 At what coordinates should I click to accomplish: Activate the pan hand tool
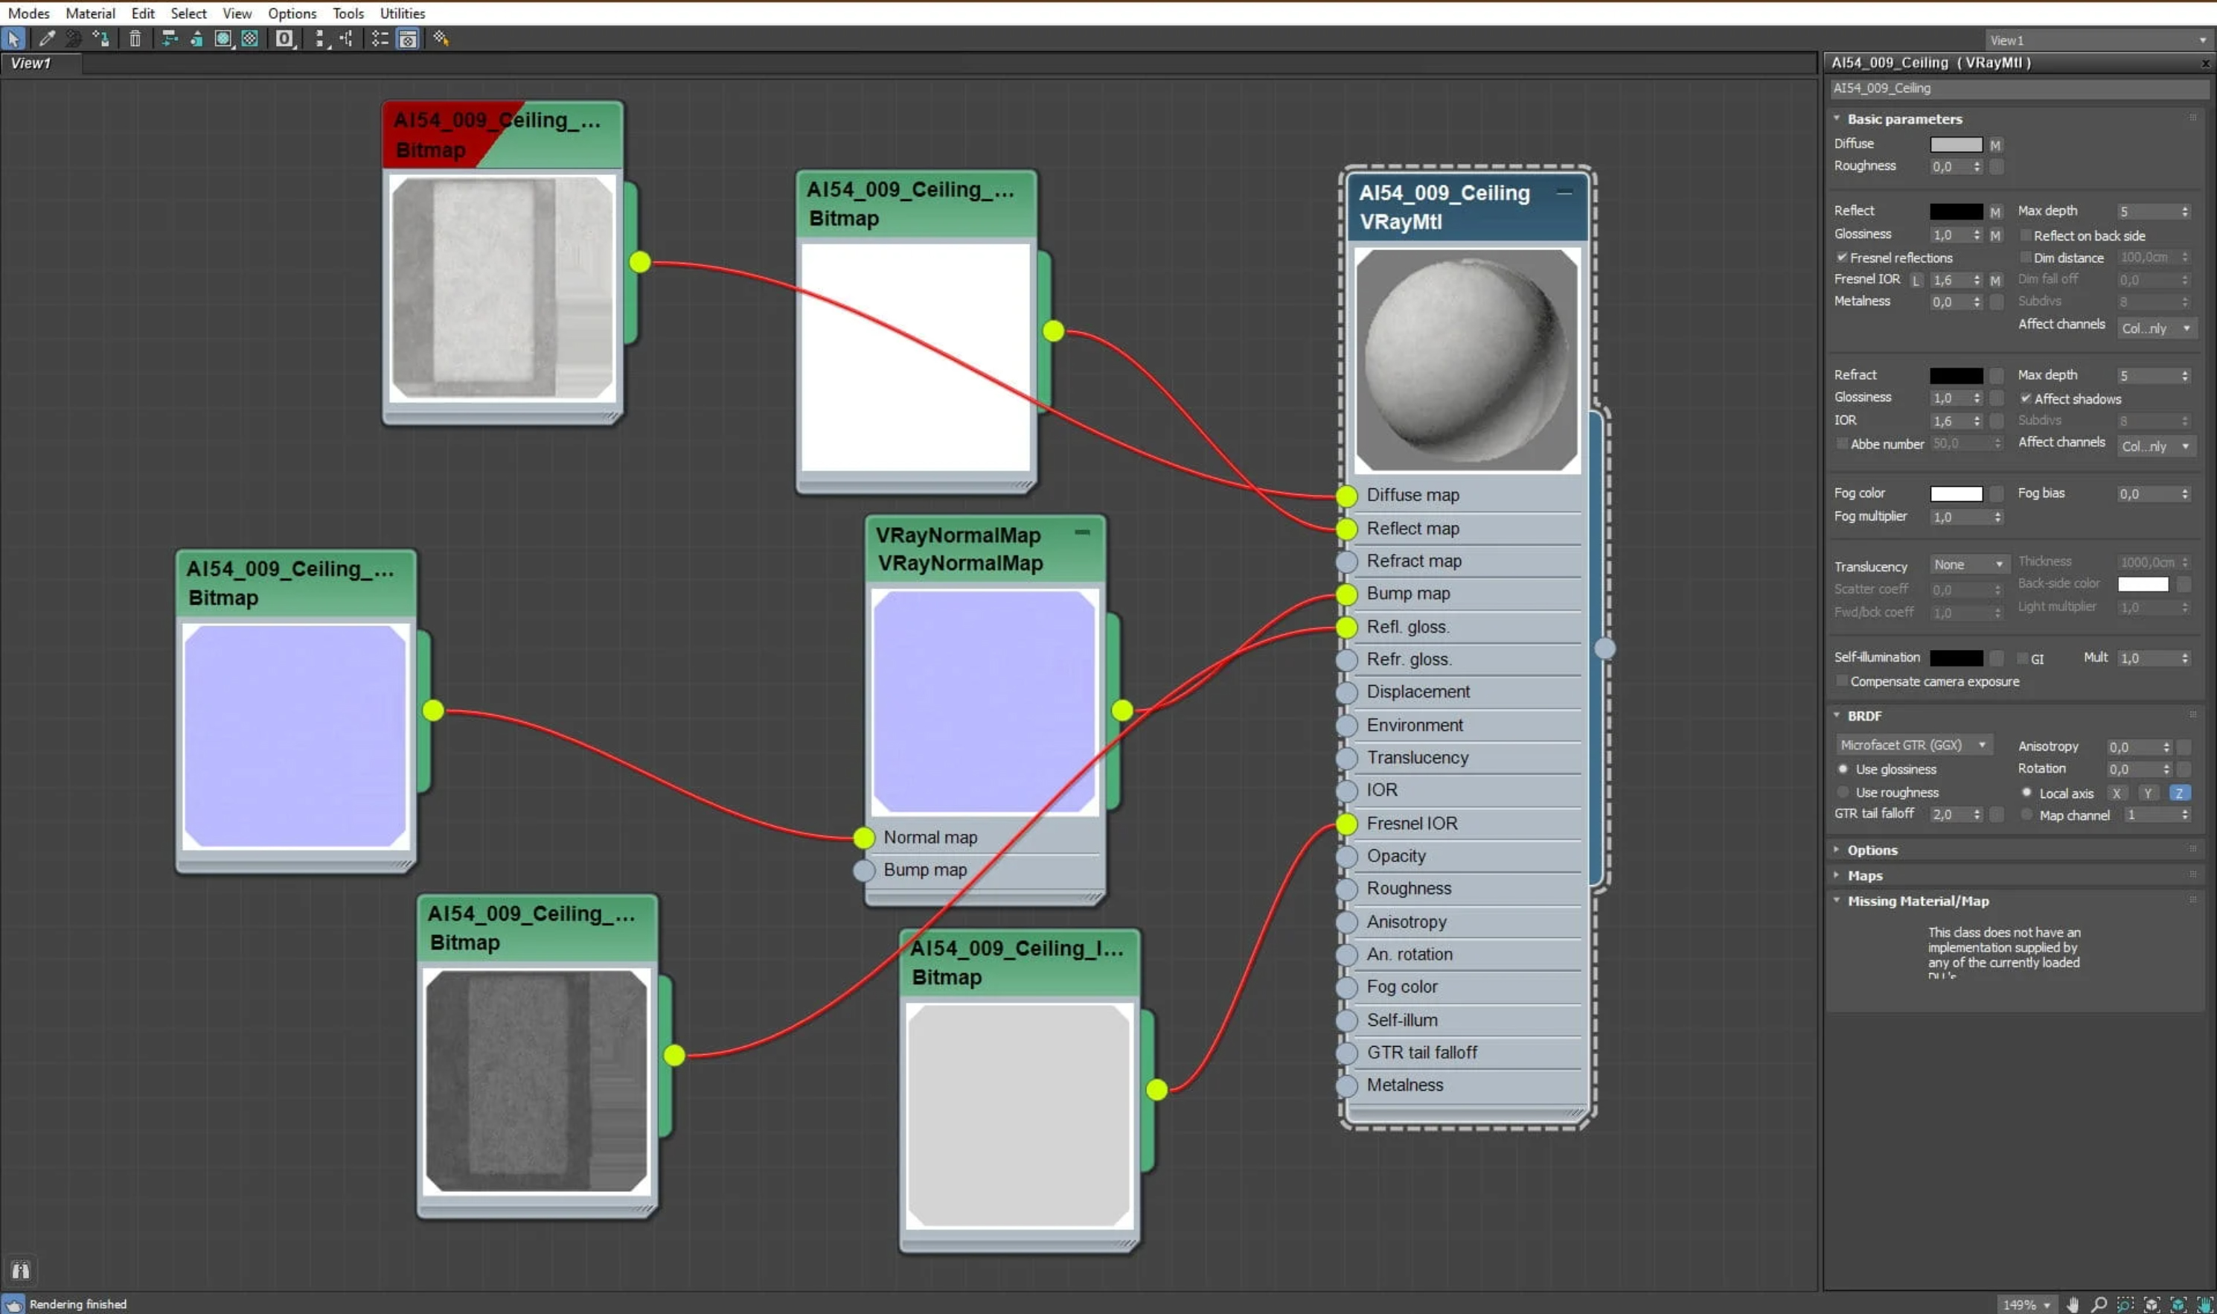(x=2073, y=1304)
